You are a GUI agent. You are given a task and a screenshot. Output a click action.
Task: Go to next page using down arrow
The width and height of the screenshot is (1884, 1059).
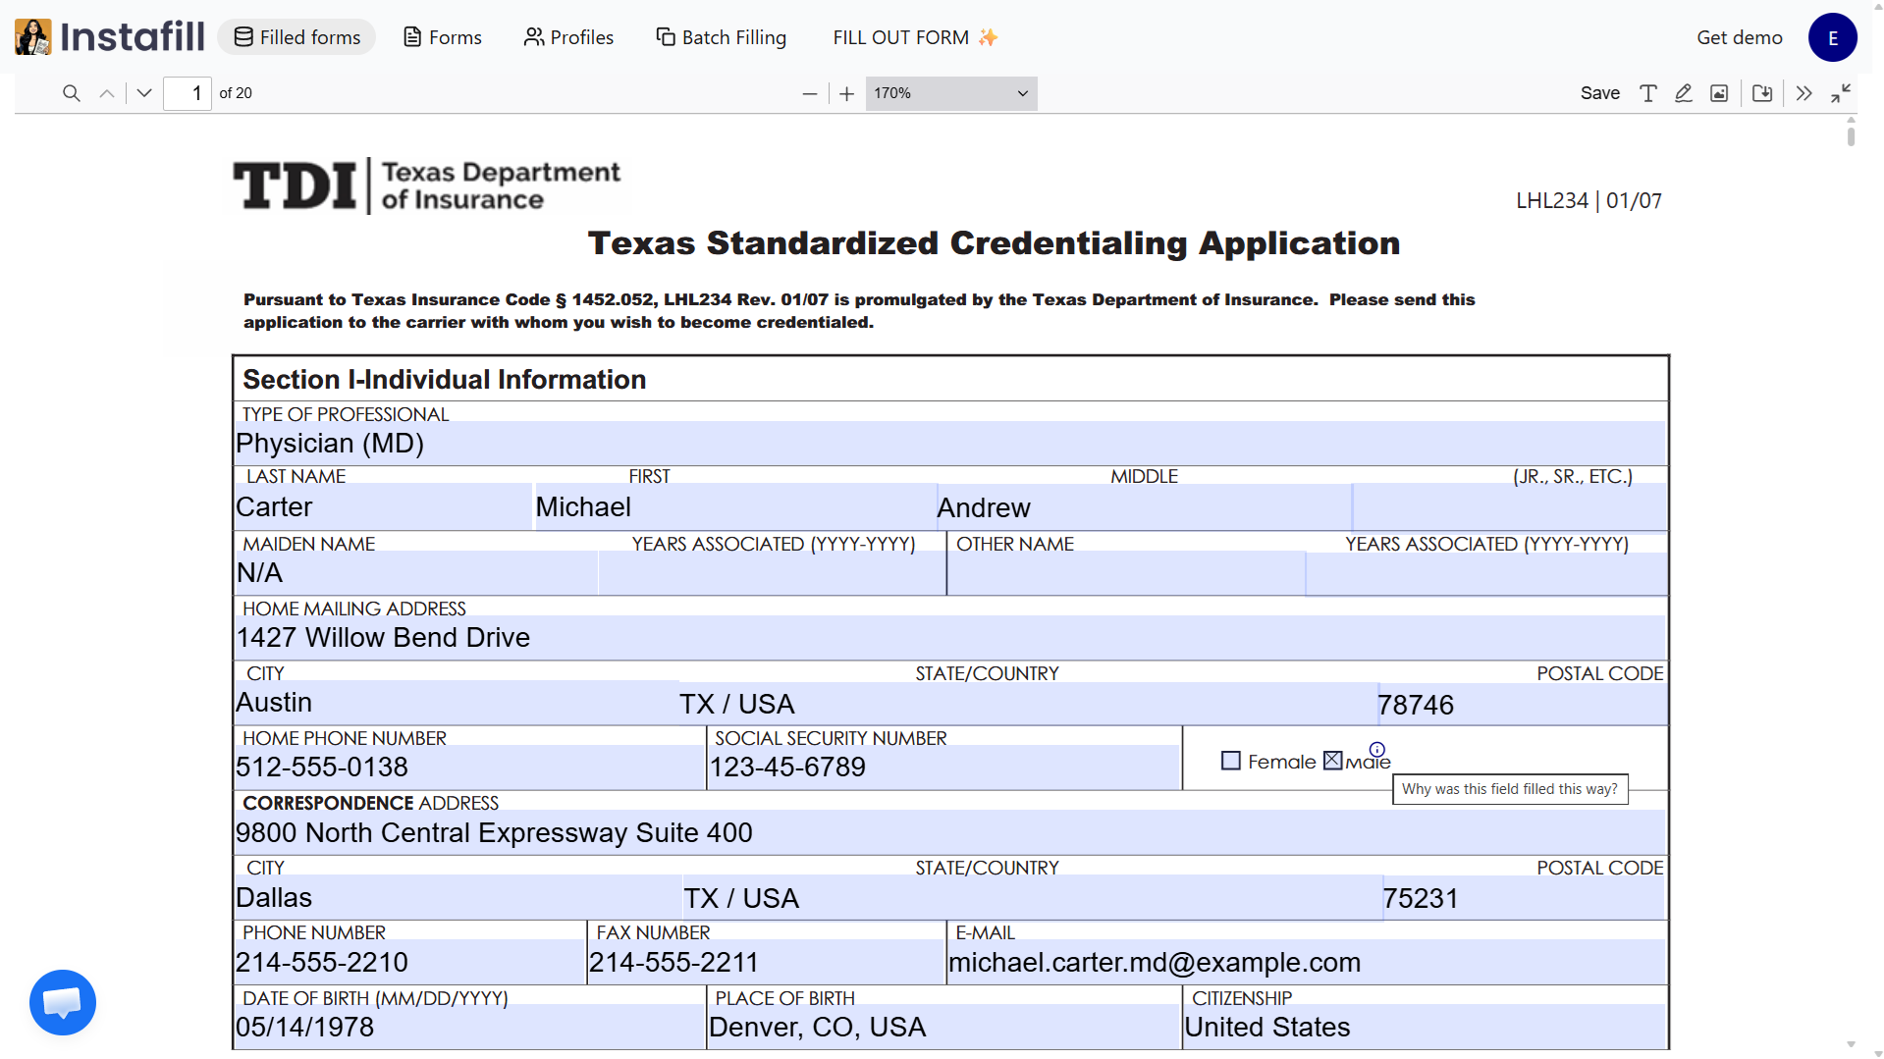point(144,93)
